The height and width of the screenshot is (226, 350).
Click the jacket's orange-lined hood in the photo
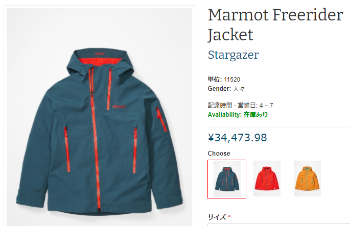[x=101, y=61]
